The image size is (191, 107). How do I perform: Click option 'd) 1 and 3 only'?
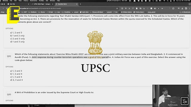17,42
